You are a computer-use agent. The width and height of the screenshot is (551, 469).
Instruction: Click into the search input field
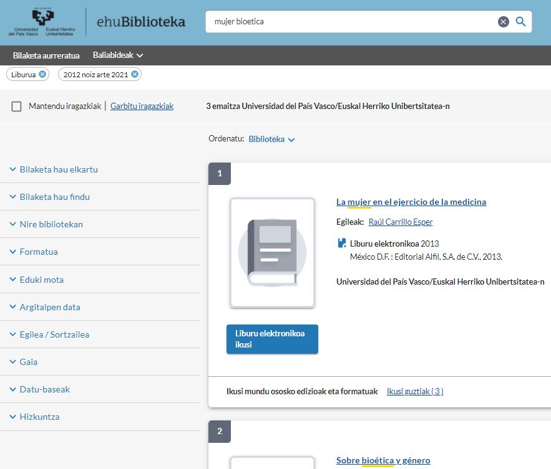click(x=349, y=22)
